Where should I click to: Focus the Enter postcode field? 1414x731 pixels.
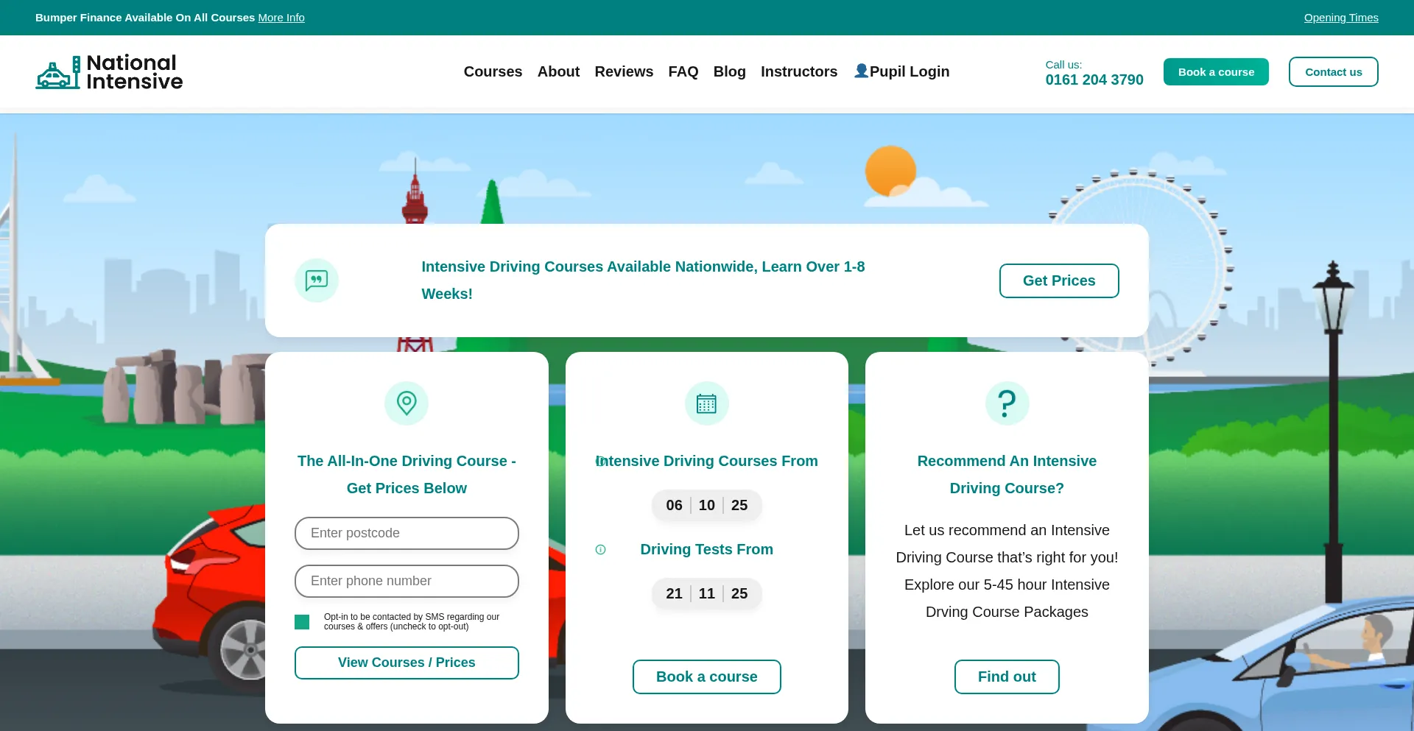407,533
